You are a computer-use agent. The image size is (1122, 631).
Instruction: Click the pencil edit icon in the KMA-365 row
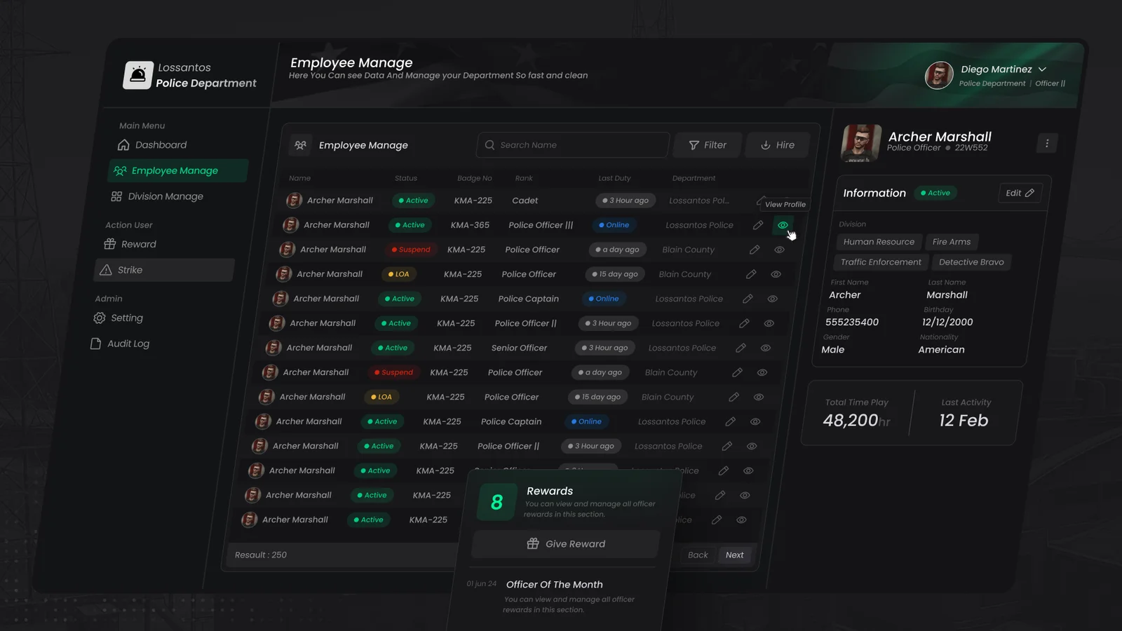tap(758, 225)
